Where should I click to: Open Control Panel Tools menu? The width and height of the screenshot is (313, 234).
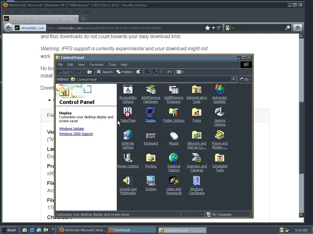[112, 65]
